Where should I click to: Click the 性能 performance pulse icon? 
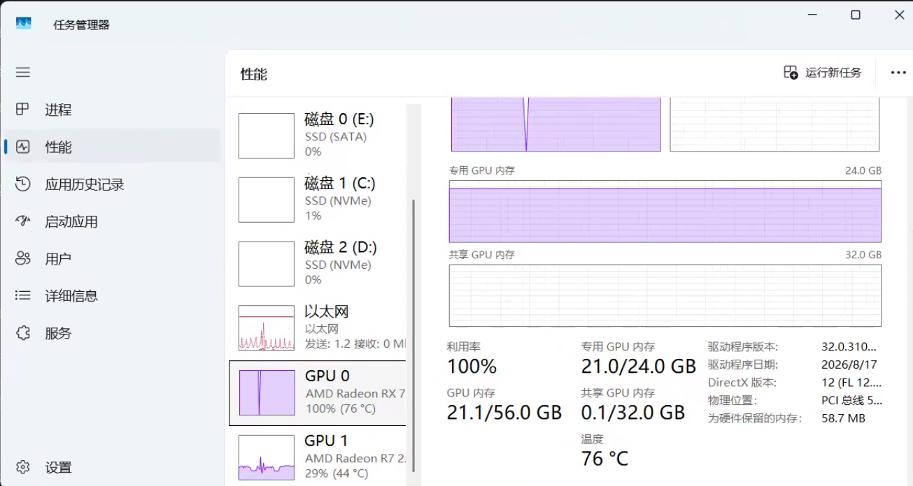tap(23, 147)
